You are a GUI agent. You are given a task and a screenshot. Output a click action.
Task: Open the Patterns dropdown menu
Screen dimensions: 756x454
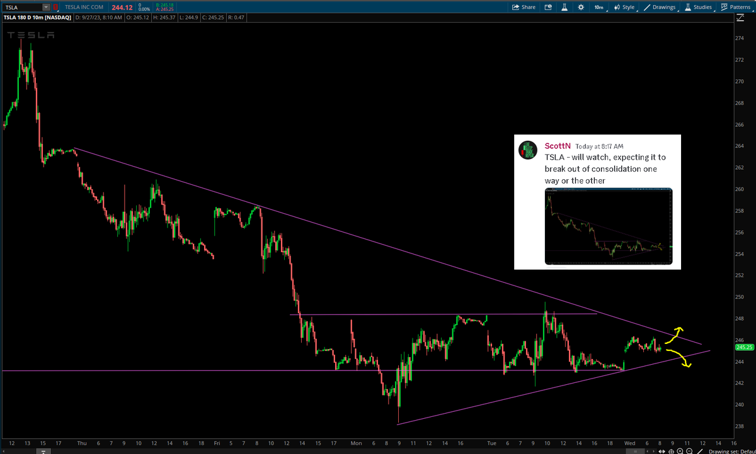735,7
